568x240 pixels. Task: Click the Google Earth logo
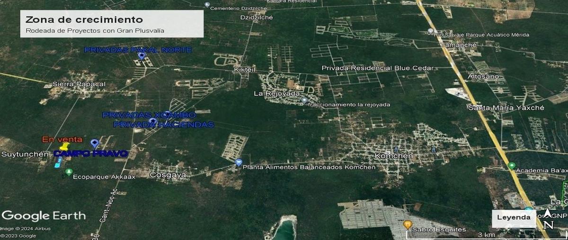tap(44, 216)
